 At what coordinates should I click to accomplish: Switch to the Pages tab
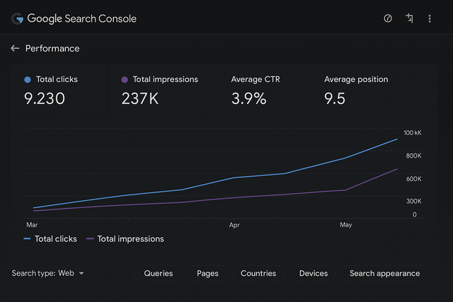[x=207, y=273]
